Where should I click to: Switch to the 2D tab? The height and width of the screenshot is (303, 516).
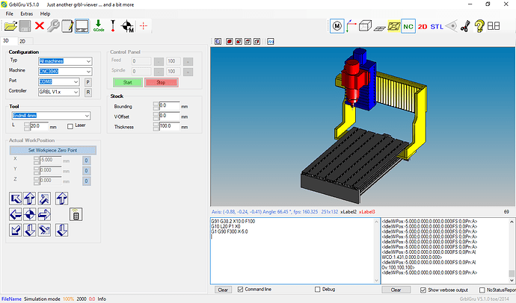(22, 40)
